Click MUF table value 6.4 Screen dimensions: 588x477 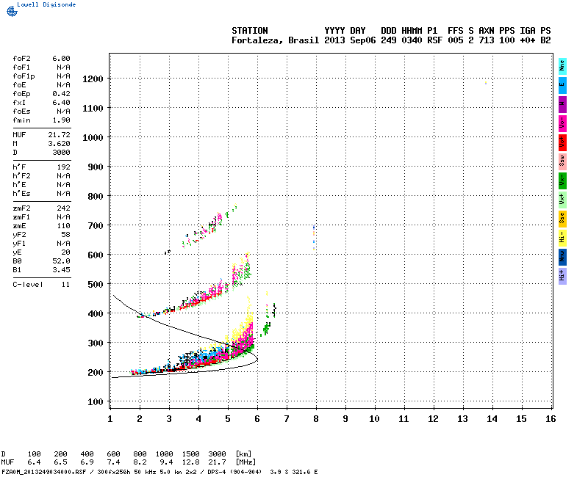pos(34,462)
